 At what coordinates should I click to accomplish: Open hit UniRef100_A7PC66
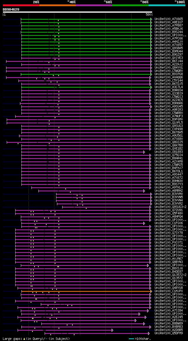click(x=169, y=39)
